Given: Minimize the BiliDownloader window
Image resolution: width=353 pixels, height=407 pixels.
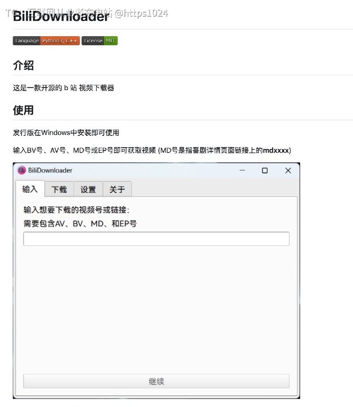Looking at the screenshot, I should click(242, 170).
